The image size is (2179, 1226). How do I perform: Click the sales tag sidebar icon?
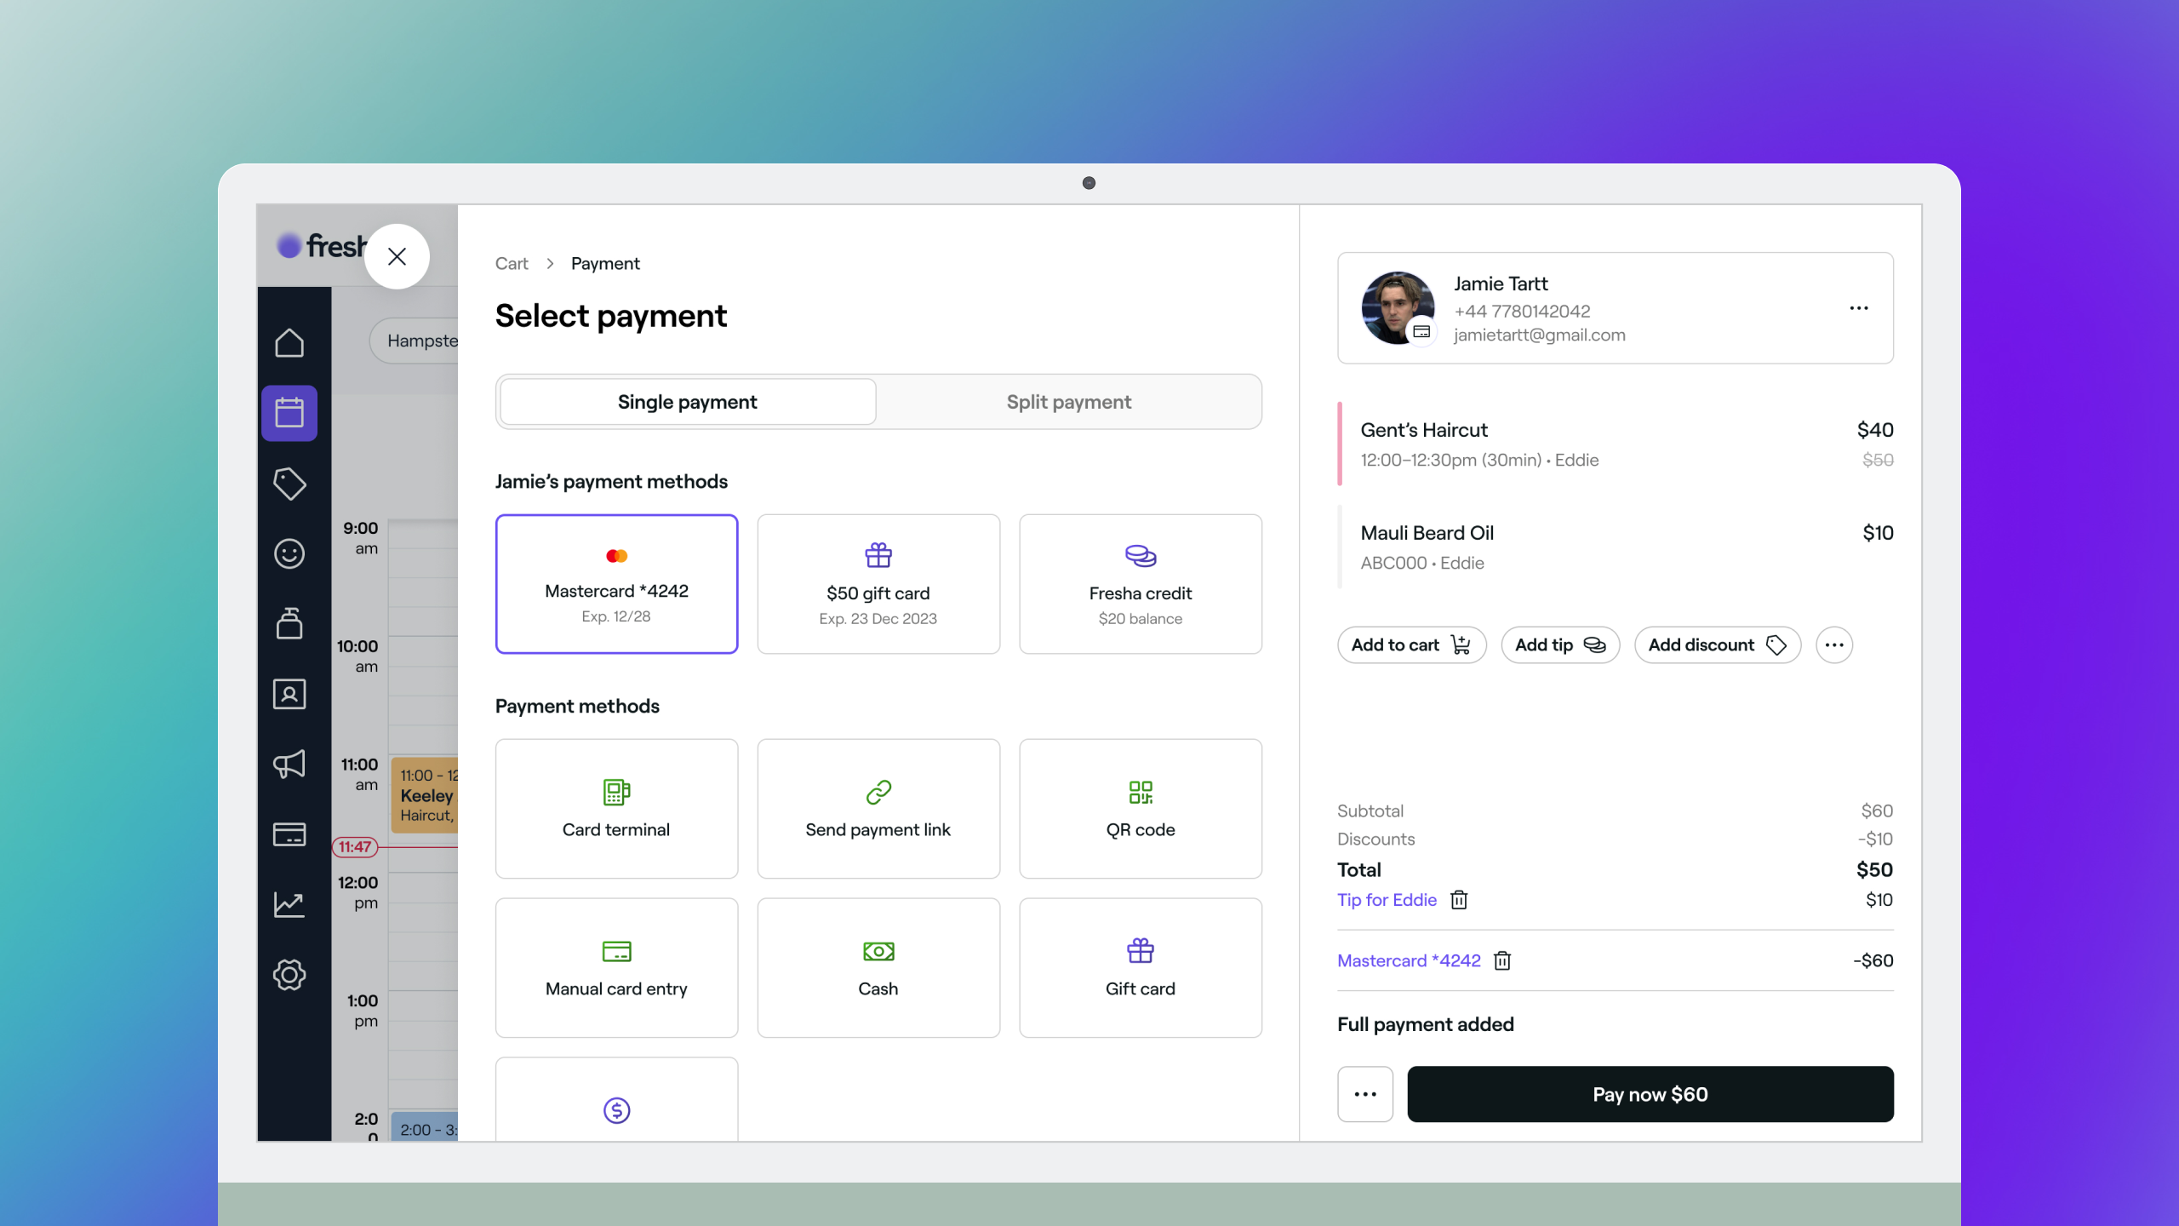[x=289, y=484]
